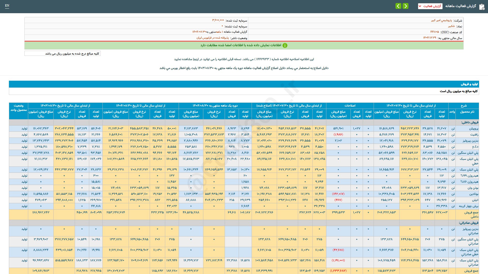Click the اینجا link for previous notice
This screenshot has height=274, width=488.
(x=195, y=59)
